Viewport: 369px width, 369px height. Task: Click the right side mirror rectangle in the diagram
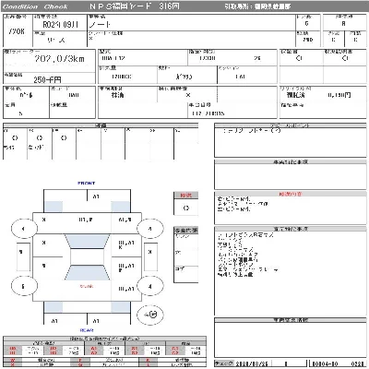(150, 256)
